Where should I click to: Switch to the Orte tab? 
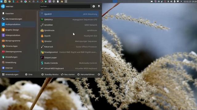tap(29, 75)
